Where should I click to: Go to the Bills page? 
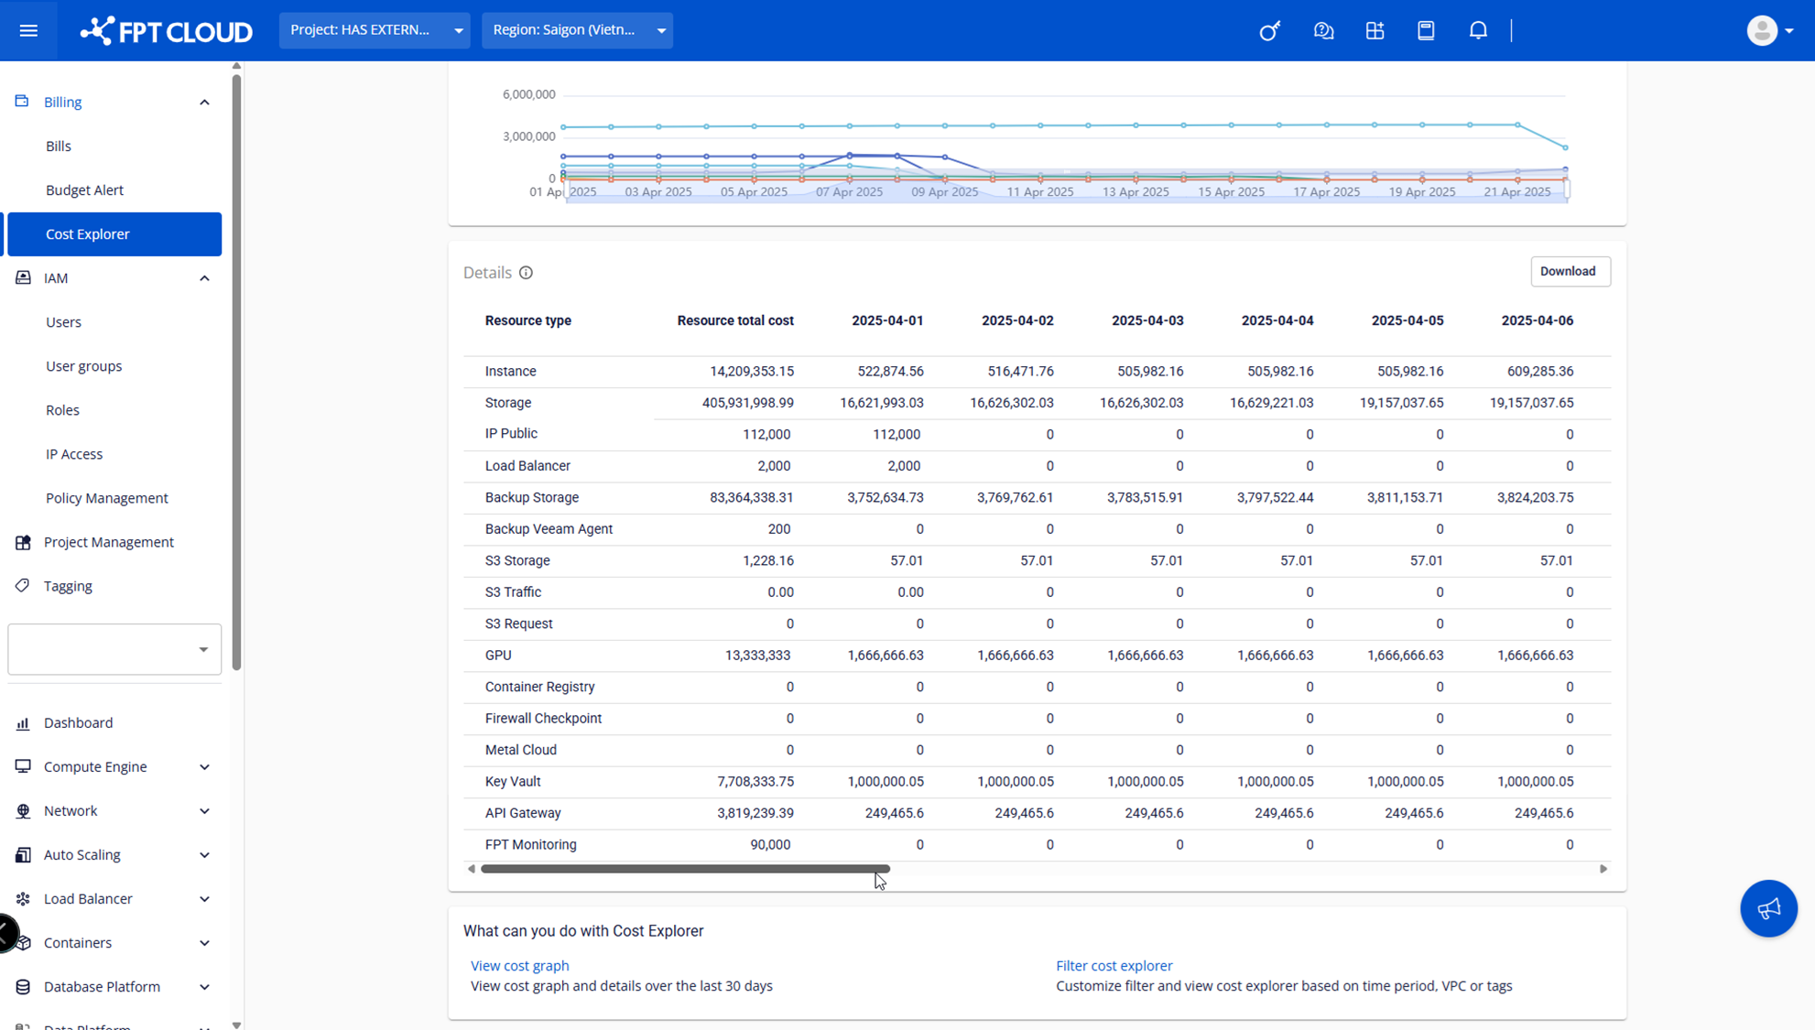(x=59, y=146)
